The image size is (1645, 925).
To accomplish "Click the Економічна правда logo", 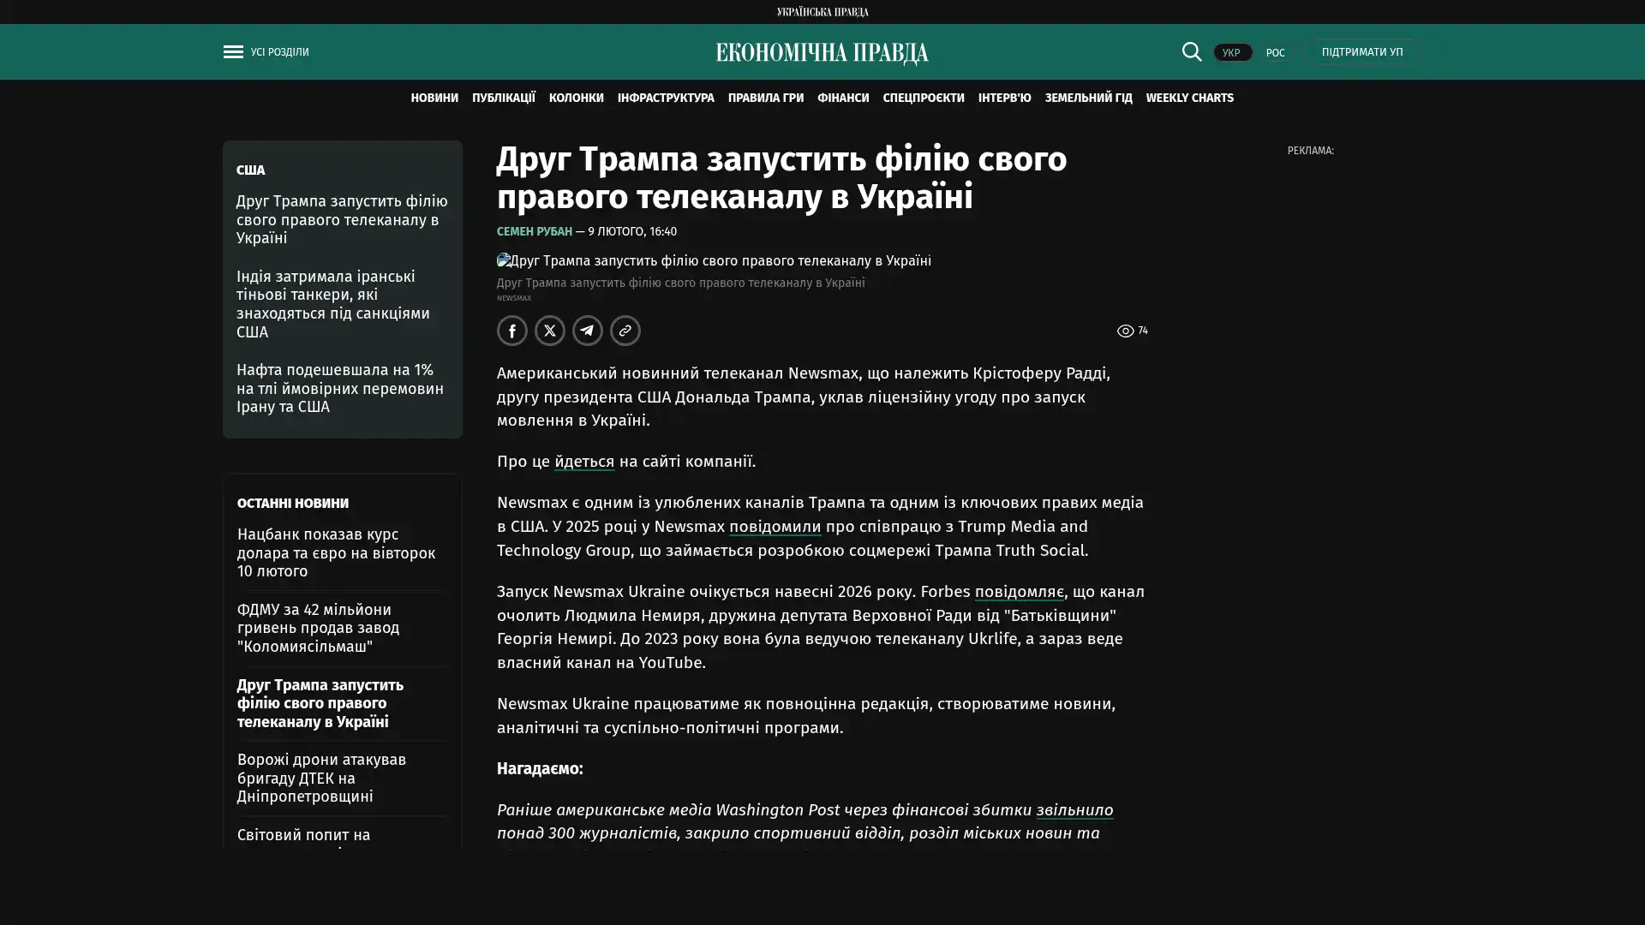I will point(822,53).
